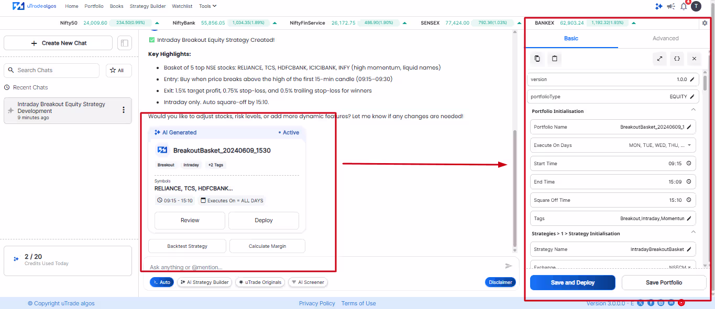This screenshot has width=715, height=309.
Task: Open Execute On Days dropdown
Action: 613,145
